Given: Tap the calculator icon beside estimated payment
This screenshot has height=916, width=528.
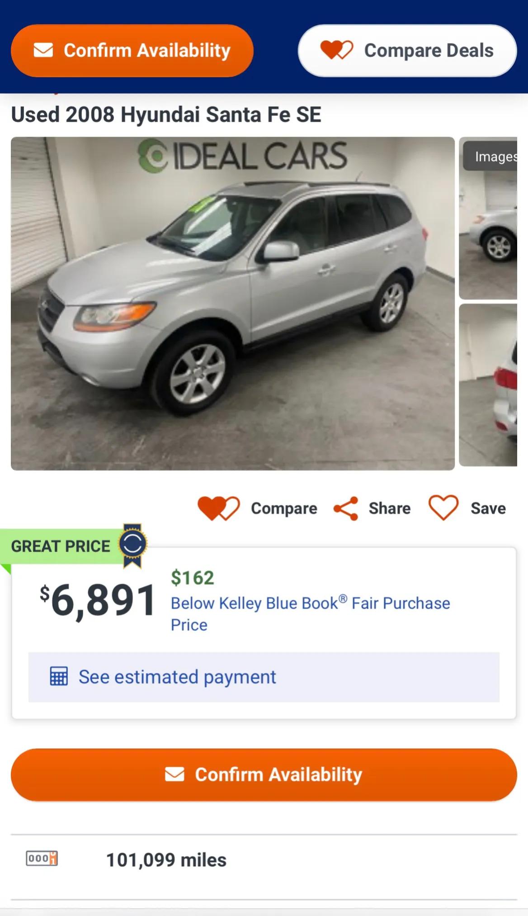Looking at the screenshot, I should 59,677.
